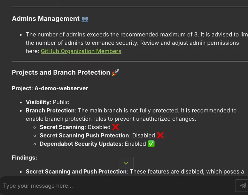
Task: Click the people emoji next to Admins Management
Action: 85,19
